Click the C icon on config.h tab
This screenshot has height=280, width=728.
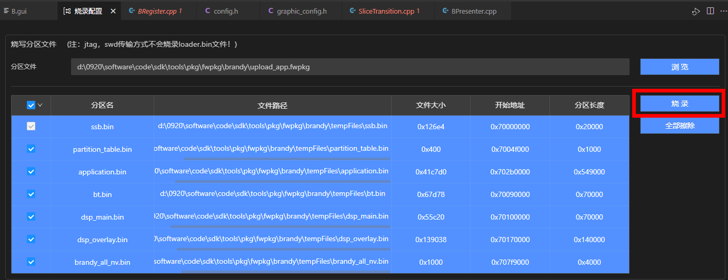coord(207,11)
